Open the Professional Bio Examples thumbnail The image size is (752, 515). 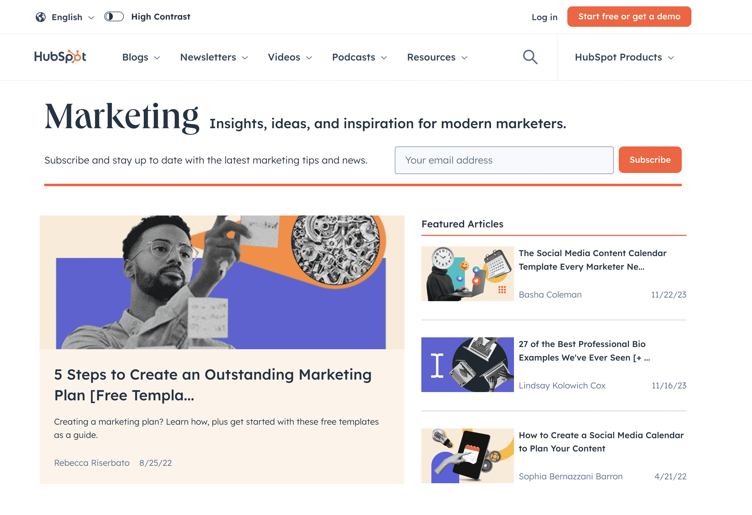coord(467,365)
